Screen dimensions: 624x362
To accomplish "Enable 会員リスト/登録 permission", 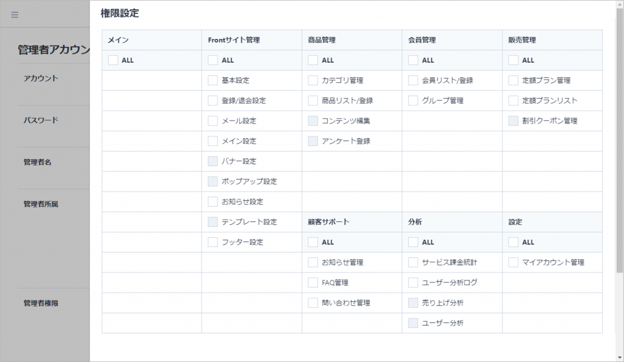I will point(413,80).
